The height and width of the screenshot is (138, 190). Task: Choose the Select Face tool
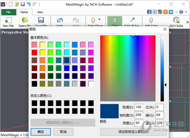(93, 21)
